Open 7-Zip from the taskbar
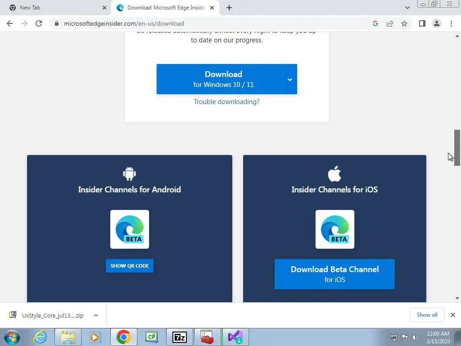 point(180,337)
